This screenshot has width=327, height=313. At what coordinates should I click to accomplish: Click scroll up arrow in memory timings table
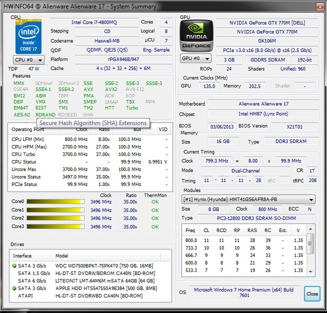pyautogui.click(x=310, y=229)
